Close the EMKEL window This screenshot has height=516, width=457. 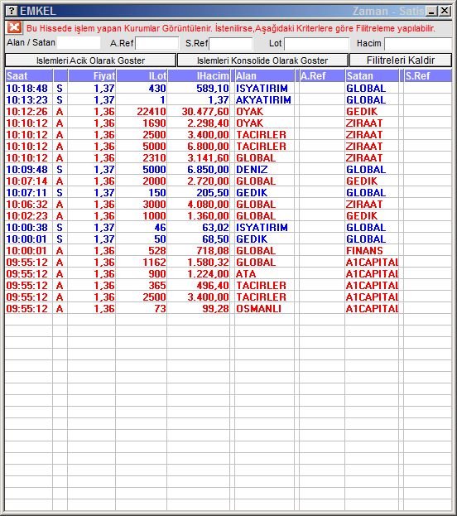click(445, 12)
